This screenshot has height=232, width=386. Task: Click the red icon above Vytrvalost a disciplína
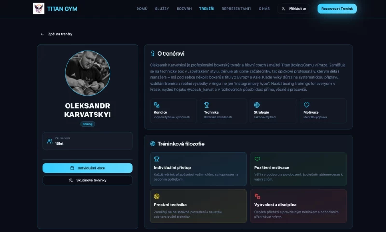[257, 196]
